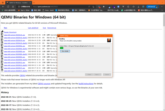Image resolution: width=165 pixels, height=111 pixels.
Task: Click the Parent Directory back-arrow icon
Action: [2, 31]
